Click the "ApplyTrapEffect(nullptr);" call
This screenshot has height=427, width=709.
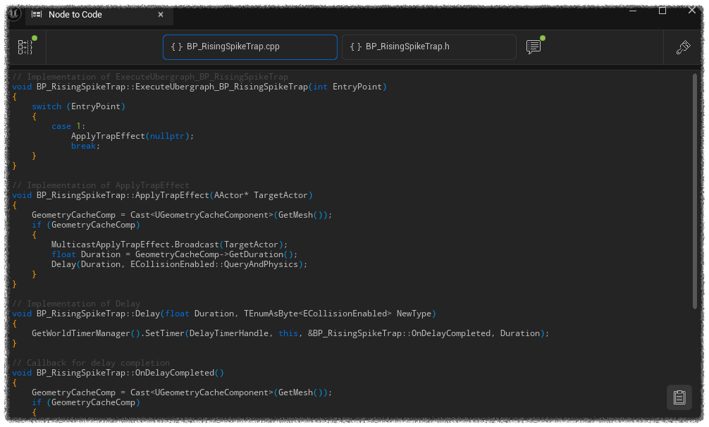point(132,136)
